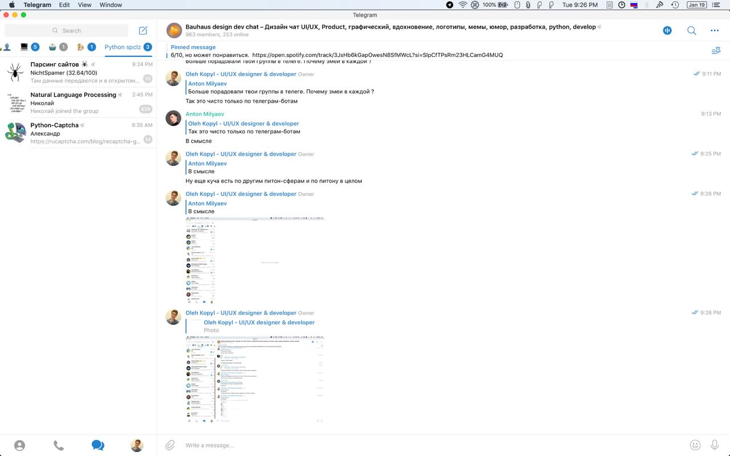
Task: Click Anton Milyaev sender name at 9:13 PM
Action: pyautogui.click(x=205, y=114)
